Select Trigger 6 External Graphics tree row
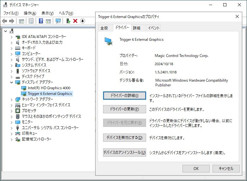This screenshot has width=247, height=181. [x=47, y=94]
